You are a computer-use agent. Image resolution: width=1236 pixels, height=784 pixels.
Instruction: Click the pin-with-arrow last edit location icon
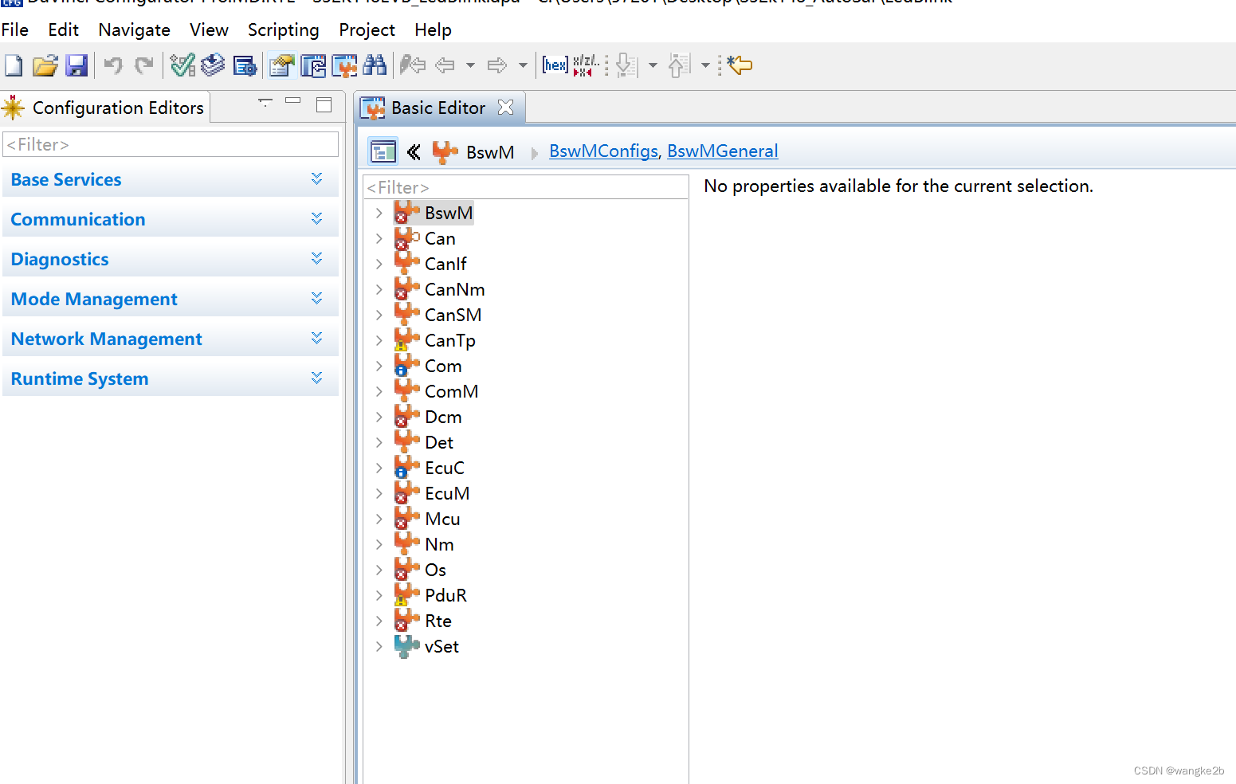point(412,65)
